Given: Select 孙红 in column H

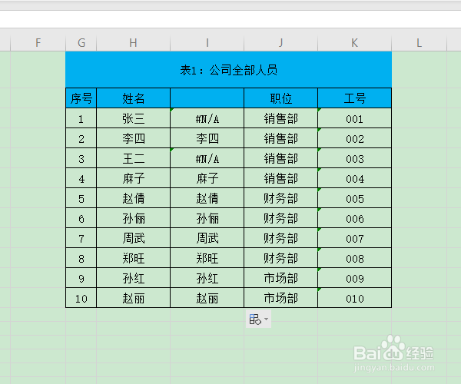Looking at the screenshot, I should click(x=133, y=278).
